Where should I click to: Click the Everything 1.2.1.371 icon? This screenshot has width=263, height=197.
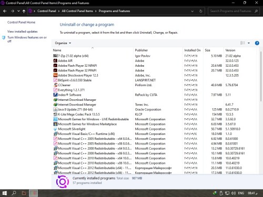pyautogui.click(x=55, y=90)
